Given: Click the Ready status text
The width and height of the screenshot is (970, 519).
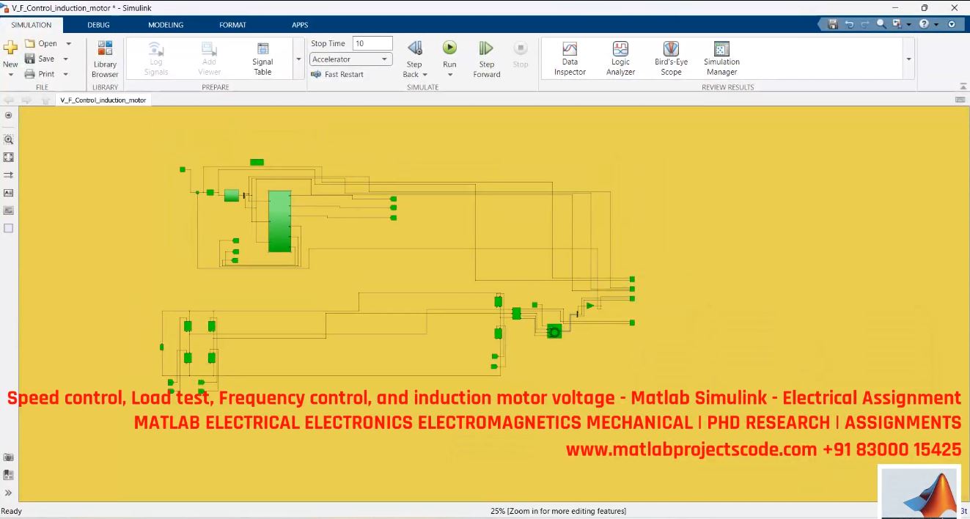Looking at the screenshot, I should pos(12,511).
